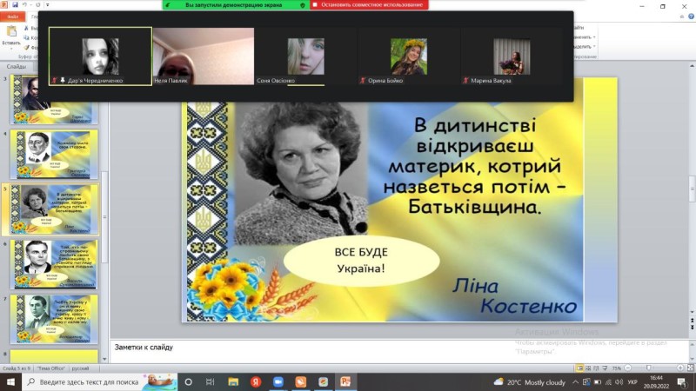Click the Copy icon in clipboard group
Viewport: 696px width, 391px height.
[27, 37]
